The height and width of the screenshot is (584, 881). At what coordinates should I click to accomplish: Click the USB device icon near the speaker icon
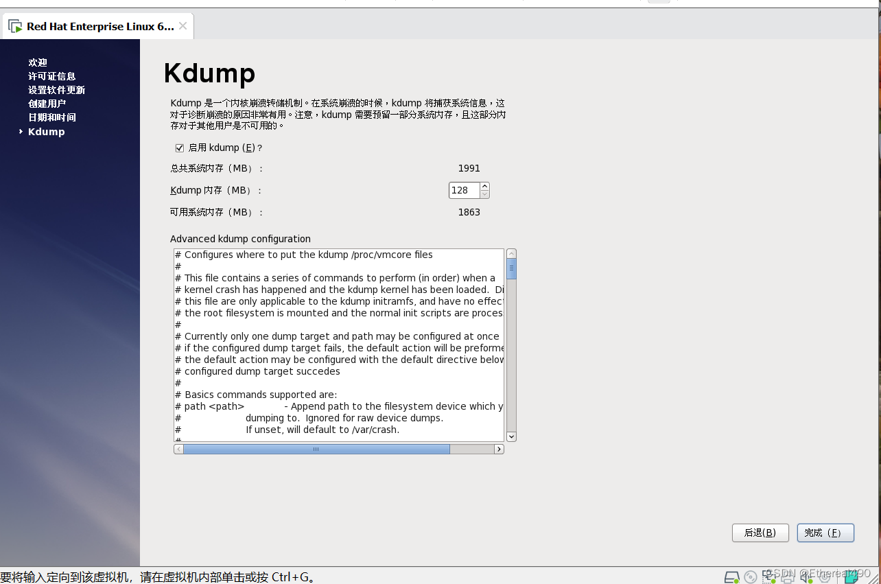click(x=825, y=577)
